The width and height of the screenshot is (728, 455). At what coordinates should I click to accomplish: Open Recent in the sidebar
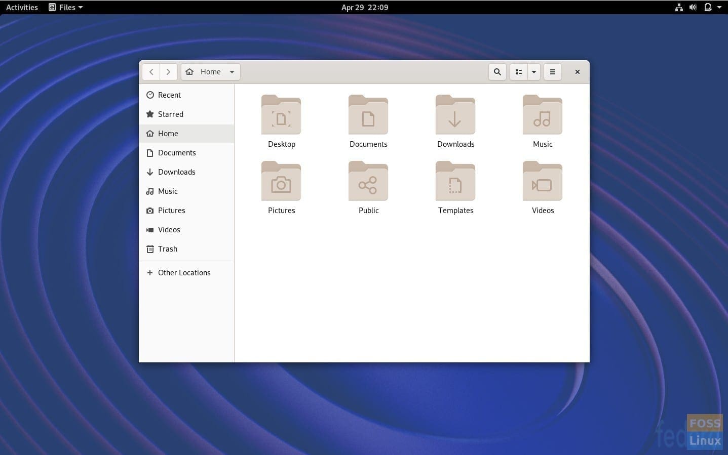(186, 95)
